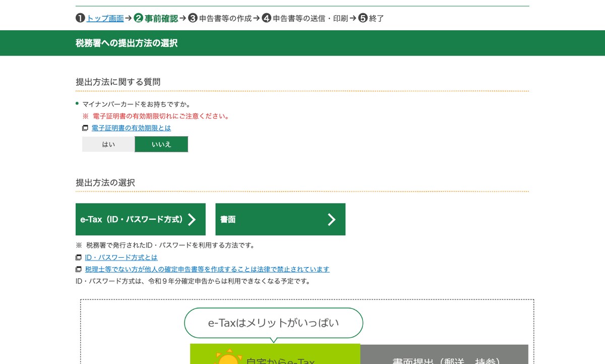Click chevron arrow on 書面 button
The height and width of the screenshot is (364, 605).
pyautogui.click(x=331, y=219)
